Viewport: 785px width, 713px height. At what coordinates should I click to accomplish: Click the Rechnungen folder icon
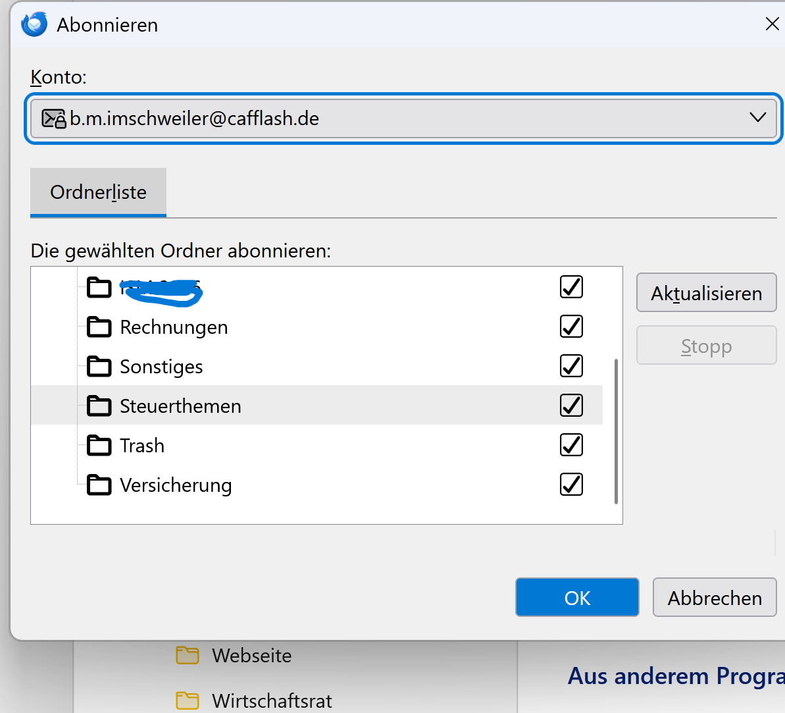click(99, 327)
